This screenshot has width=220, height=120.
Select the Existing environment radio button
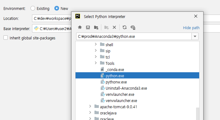tap(33, 8)
